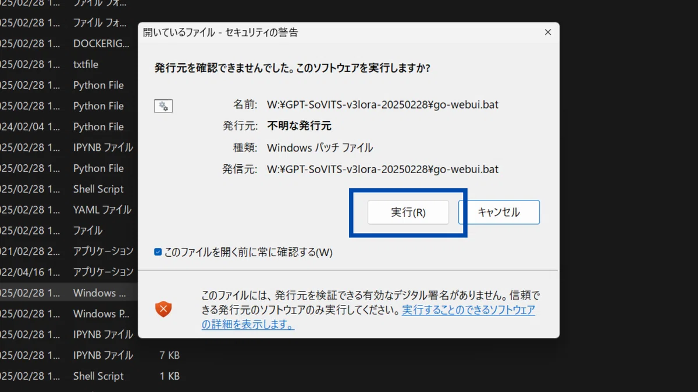
Task: Click the IPYNB ファイル type in 7 KB row
Action: (x=103, y=355)
